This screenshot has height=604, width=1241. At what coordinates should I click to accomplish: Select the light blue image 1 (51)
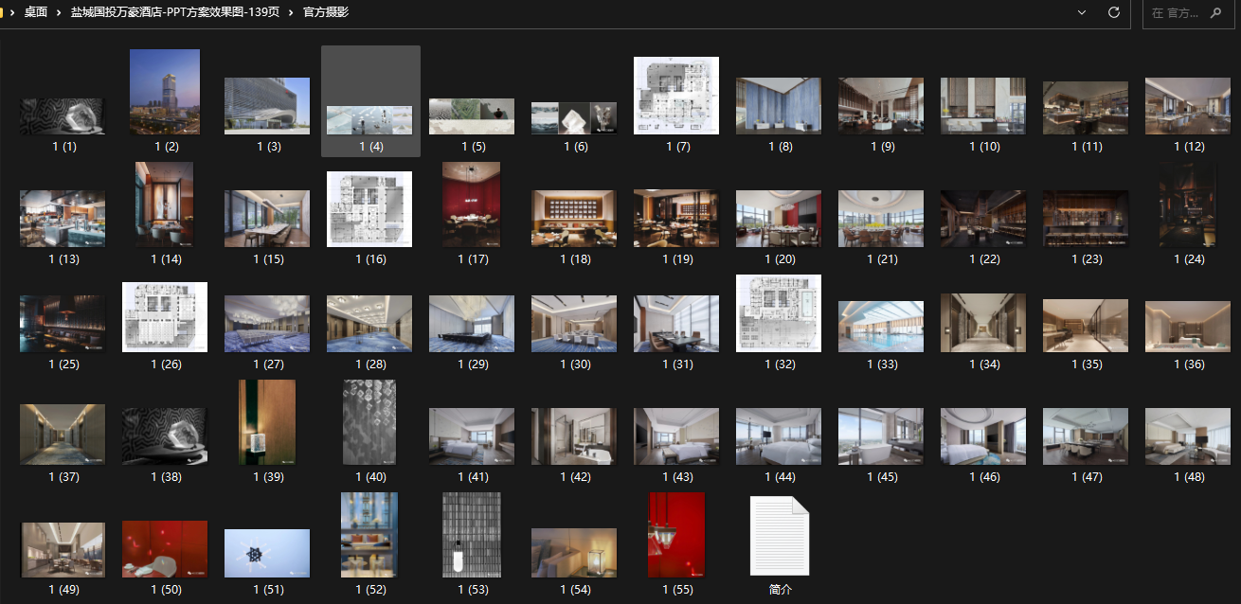click(267, 553)
